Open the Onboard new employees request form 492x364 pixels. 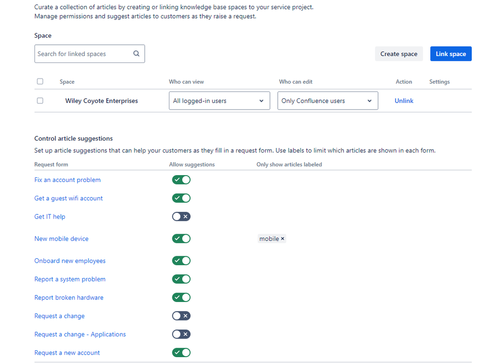tap(70, 261)
